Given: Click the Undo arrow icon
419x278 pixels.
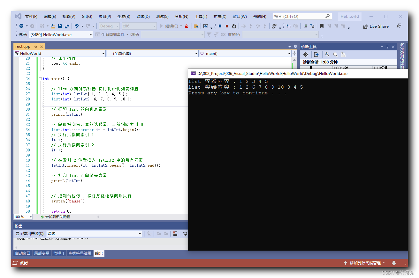Looking at the screenshot, I should pos(77,26).
